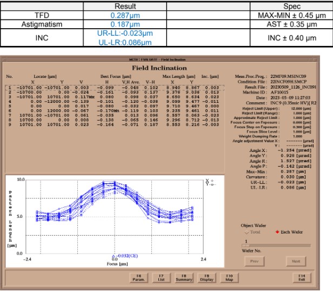
Task: Select row 1 in the measurement list
Action: tap(108, 87)
